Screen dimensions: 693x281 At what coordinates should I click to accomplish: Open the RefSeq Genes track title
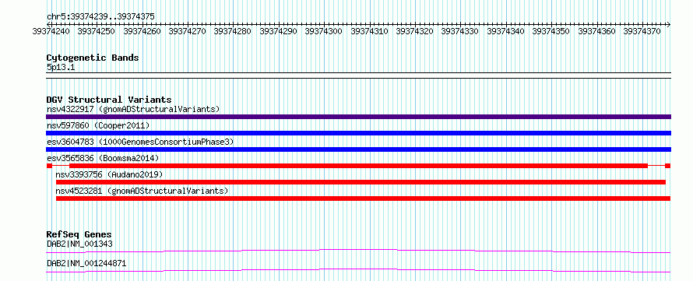(x=79, y=234)
